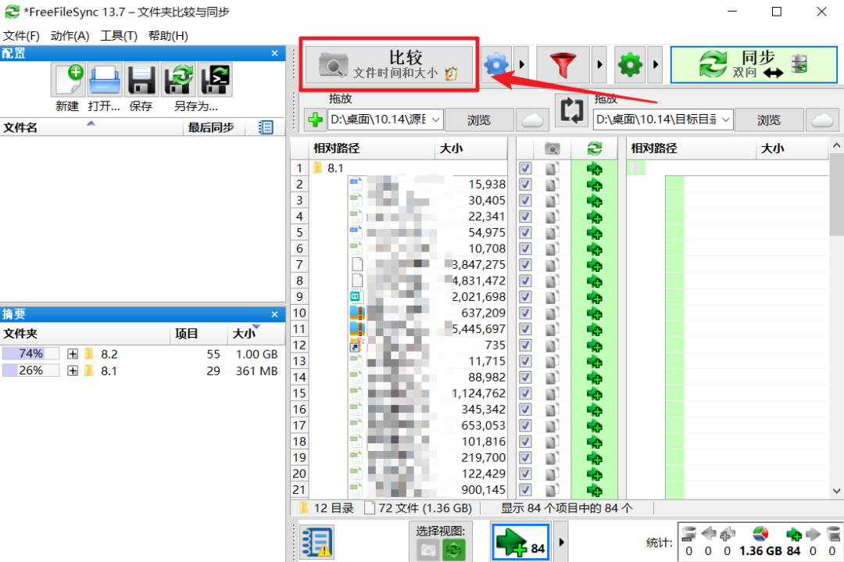Open synchronization settings green gear
This screenshot has height=562, width=844.
[x=629, y=65]
